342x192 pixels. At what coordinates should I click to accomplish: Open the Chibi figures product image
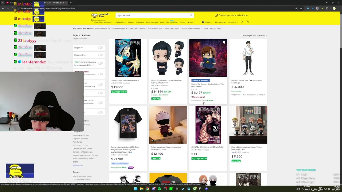pyautogui.click(x=248, y=125)
